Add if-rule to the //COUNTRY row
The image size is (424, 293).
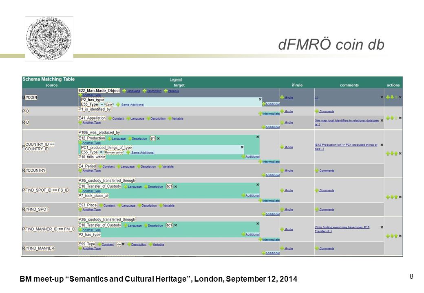(287, 171)
